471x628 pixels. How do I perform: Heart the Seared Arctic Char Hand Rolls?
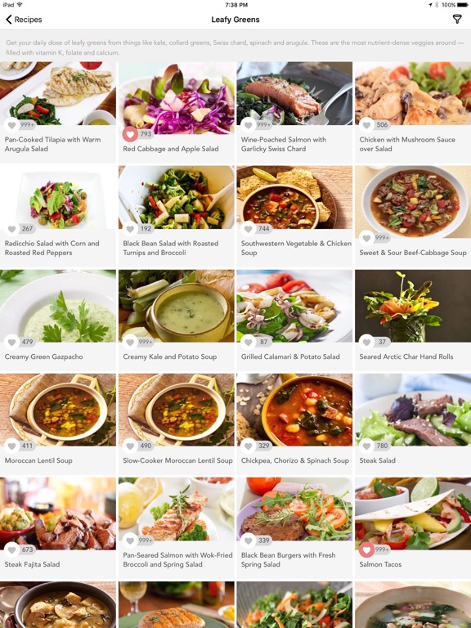pyautogui.click(x=366, y=342)
